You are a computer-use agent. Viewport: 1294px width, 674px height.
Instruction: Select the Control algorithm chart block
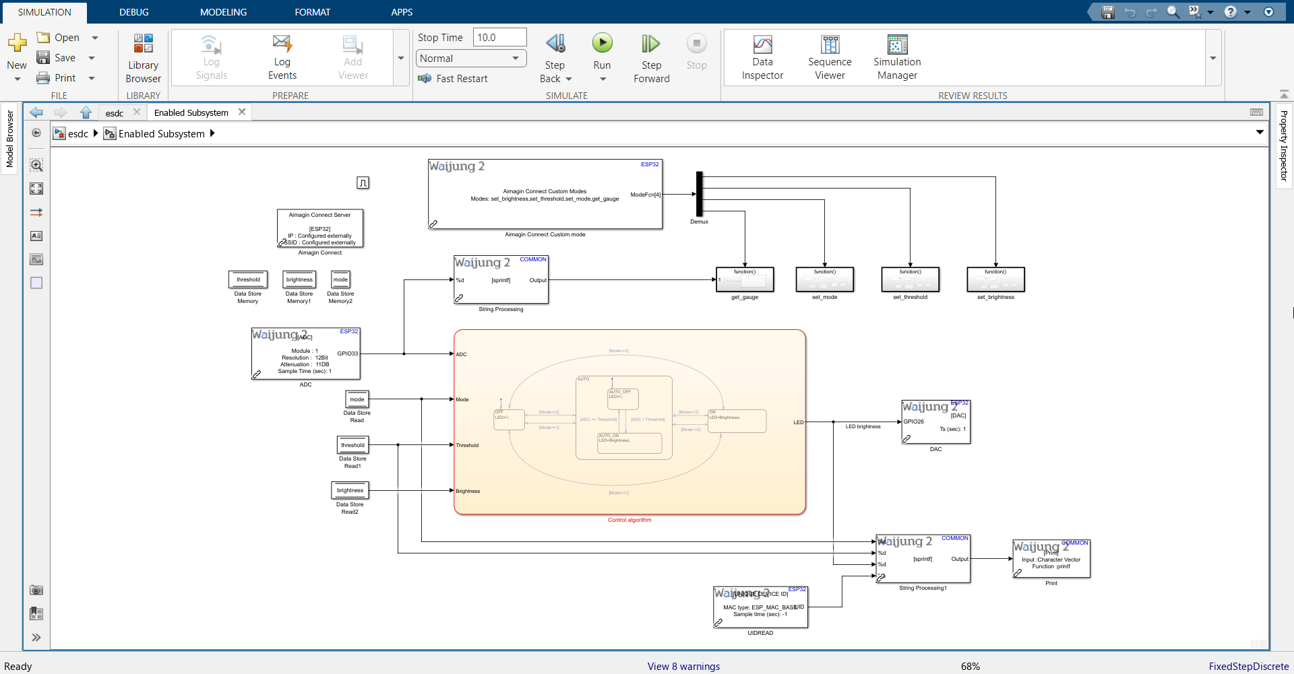click(629, 422)
